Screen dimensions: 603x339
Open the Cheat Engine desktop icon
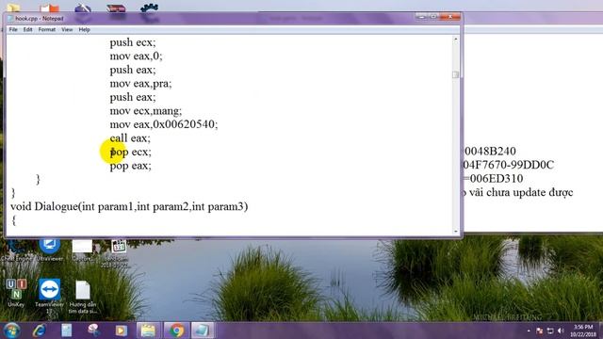click(16, 250)
